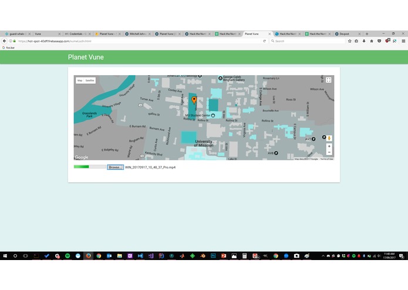The image size is (408, 290).
Task: Open the Pocket icon in toolbar
Action: (379, 41)
